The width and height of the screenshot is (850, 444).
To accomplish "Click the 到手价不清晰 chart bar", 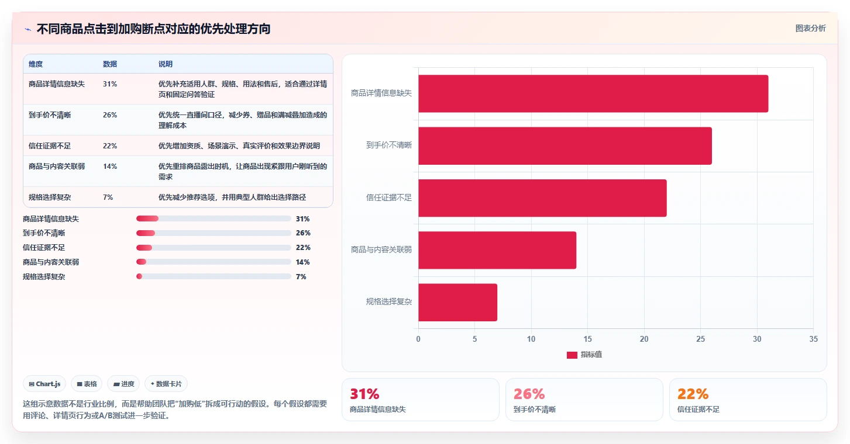I will (x=565, y=145).
